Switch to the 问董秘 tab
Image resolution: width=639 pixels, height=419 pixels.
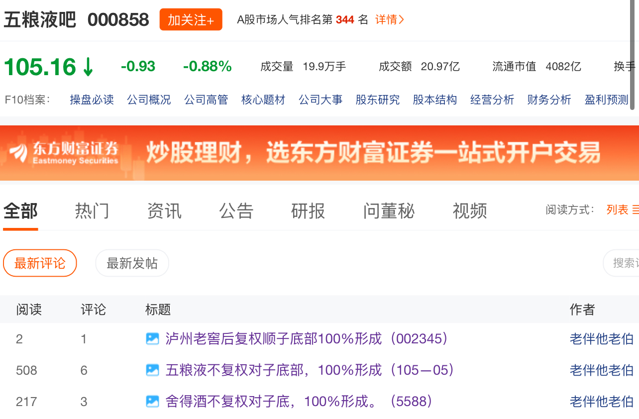click(389, 211)
